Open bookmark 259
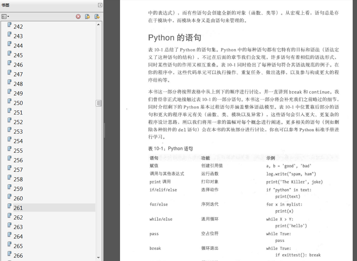This screenshot has width=357, height=261. (18, 189)
